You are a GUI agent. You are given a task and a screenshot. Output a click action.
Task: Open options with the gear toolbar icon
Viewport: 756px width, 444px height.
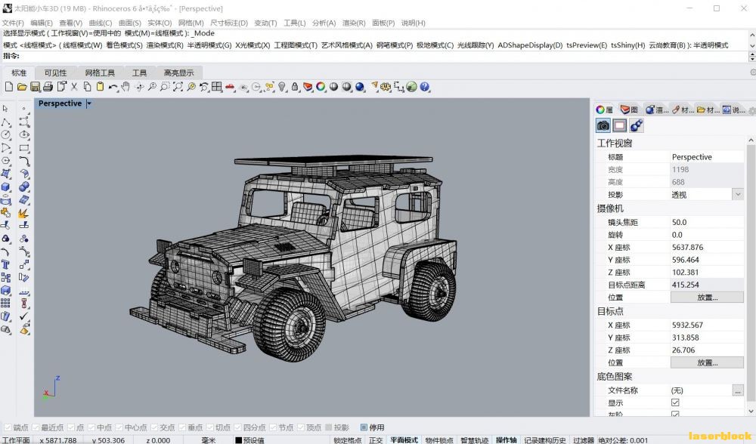(386, 87)
